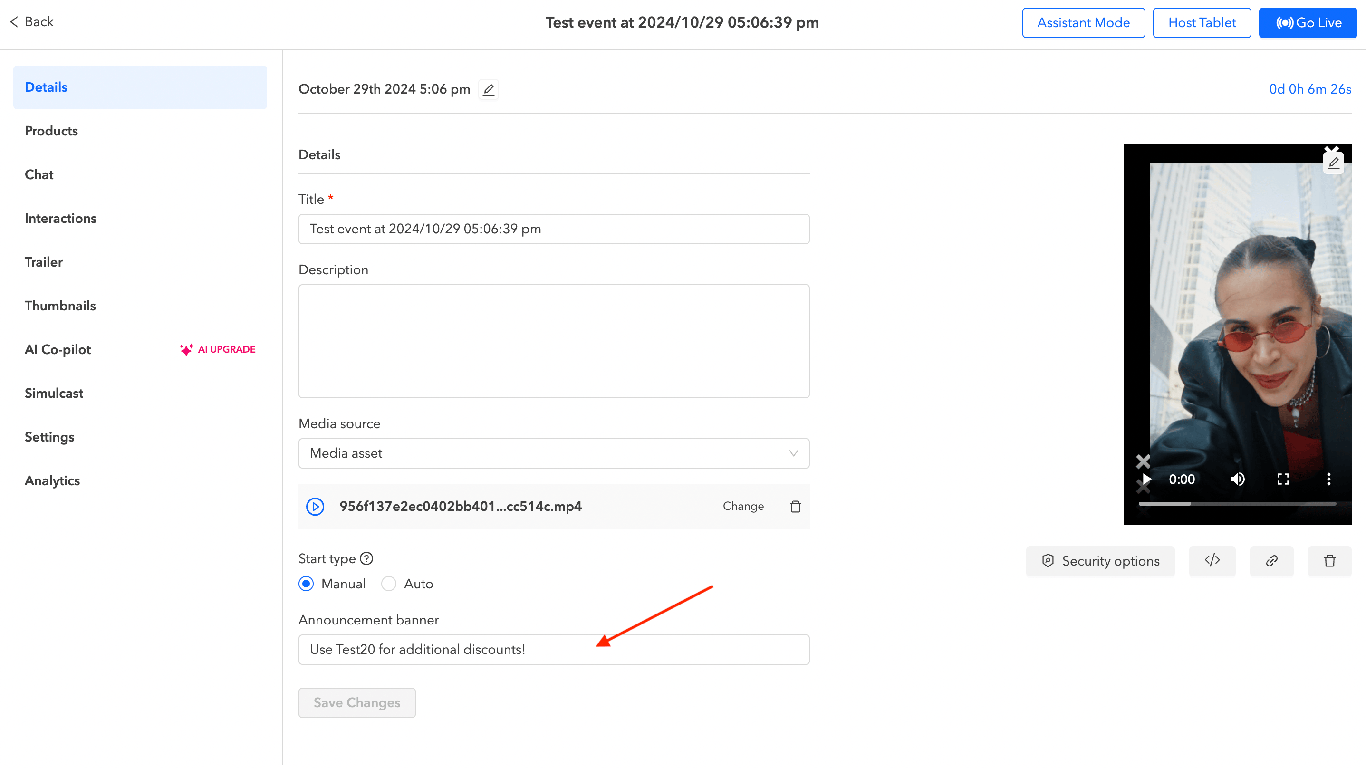Play the 956f137e...mp4 media file icon
Viewport: 1366px width, 768px height.
[x=315, y=507]
